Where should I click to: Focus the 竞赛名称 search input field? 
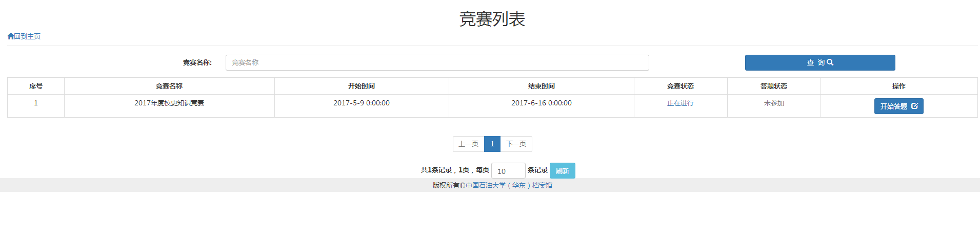click(437, 62)
